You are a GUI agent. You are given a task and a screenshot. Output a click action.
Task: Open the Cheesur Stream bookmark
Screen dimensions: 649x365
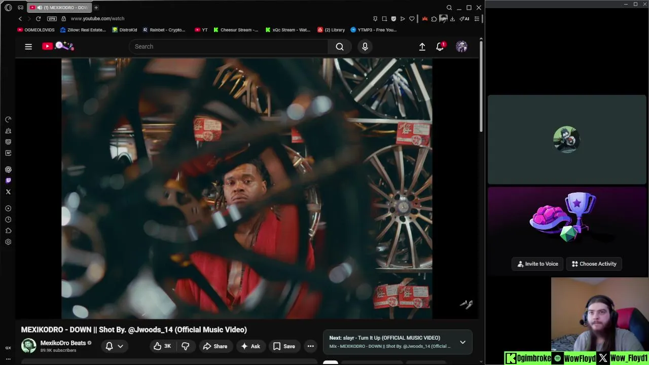(x=236, y=30)
